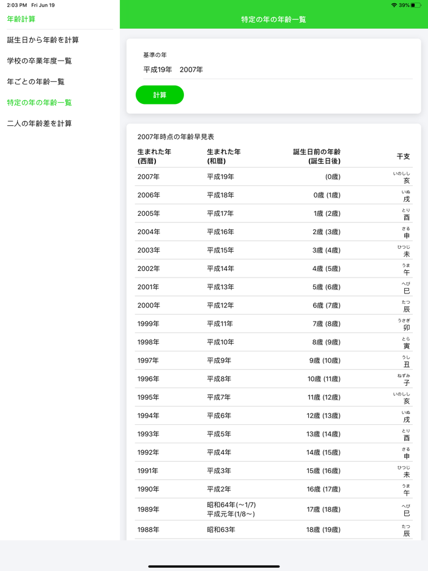Tap column header 誕生日前の年齢 (誕生日後)
This screenshot has height=571, width=428.
click(x=317, y=157)
